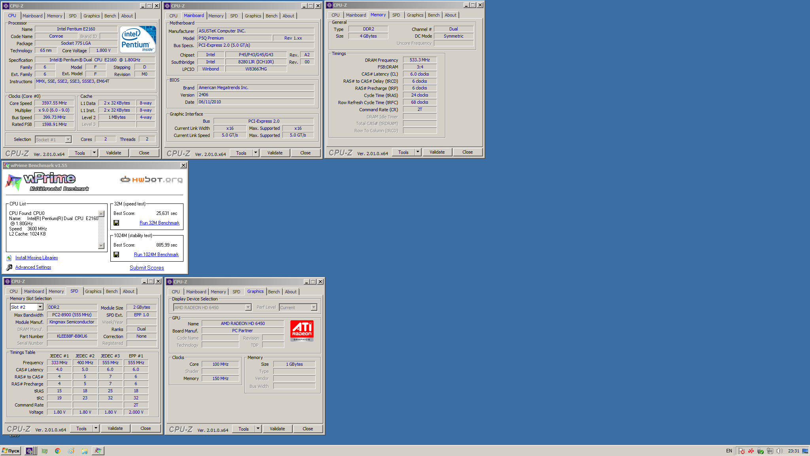Open the Socket #1 Selection dropdown
Image resolution: width=810 pixels, height=456 pixels.
coord(68,139)
